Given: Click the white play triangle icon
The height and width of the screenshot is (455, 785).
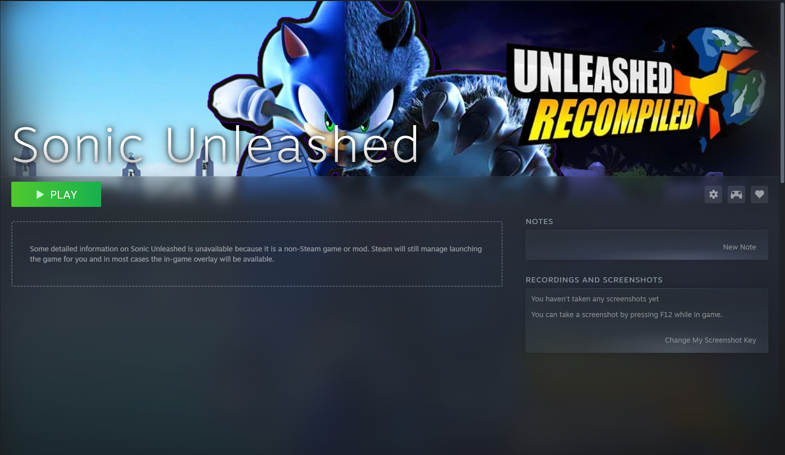Looking at the screenshot, I should tap(40, 194).
